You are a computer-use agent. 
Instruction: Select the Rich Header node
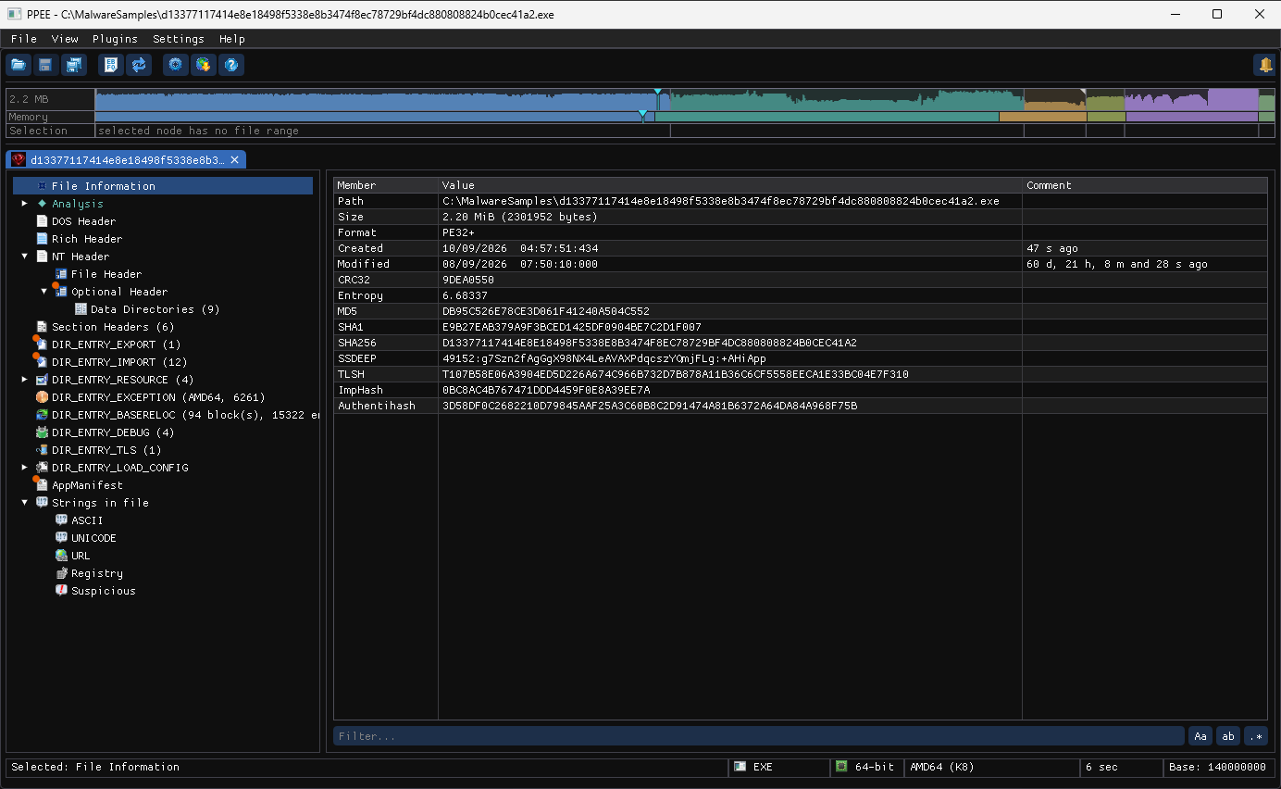(86, 239)
